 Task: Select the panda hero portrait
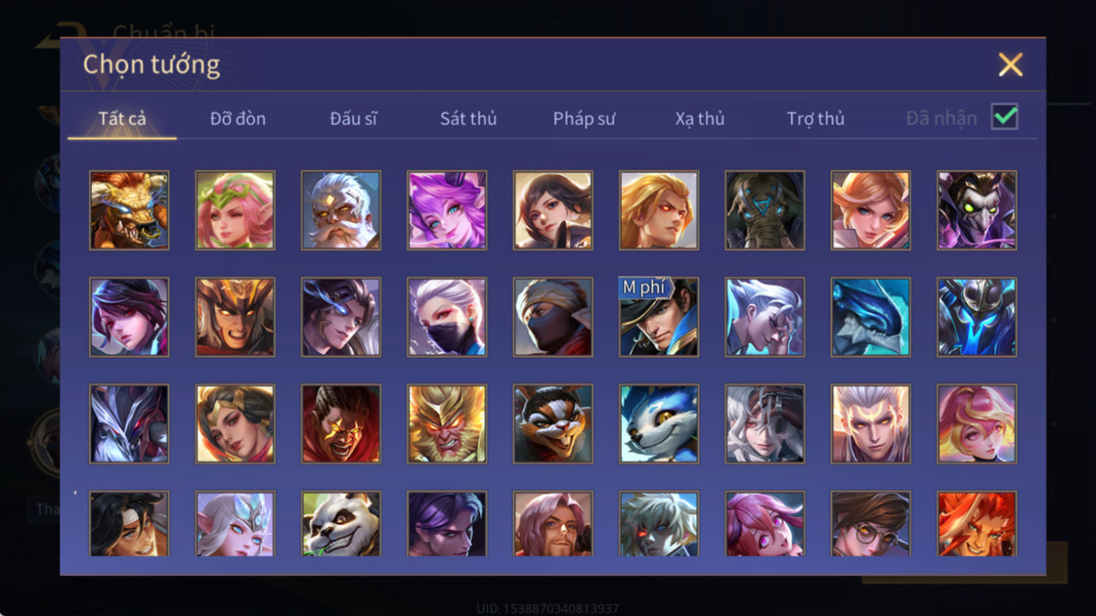(341, 524)
